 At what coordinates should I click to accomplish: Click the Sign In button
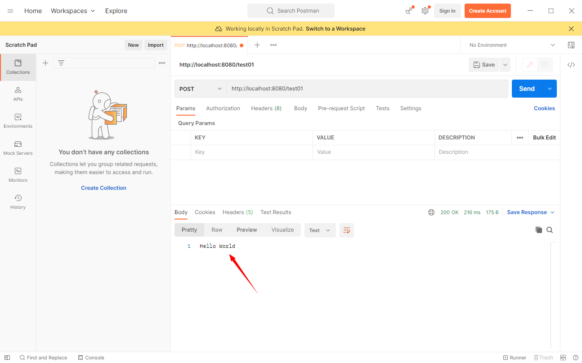[447, 11]
